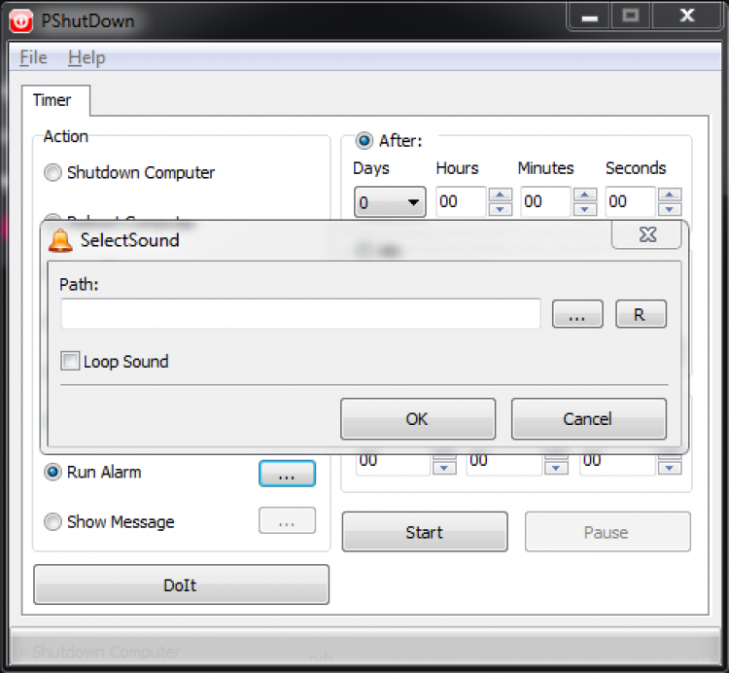
Task: Minimize the PShutDown window
Action: tap(589, 17)
